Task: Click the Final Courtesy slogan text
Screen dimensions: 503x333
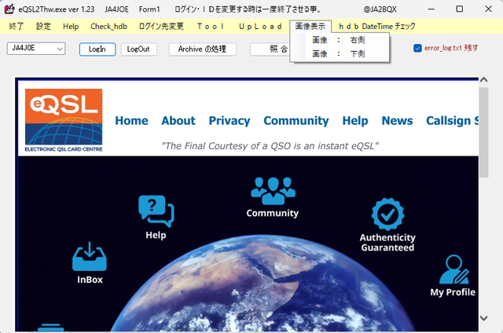Action: pyautogui.click(x=270, y=146)
